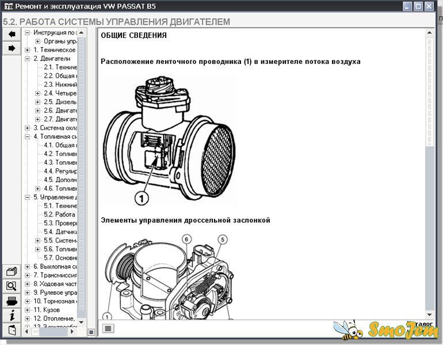Expand the "8. Ходовая част" node
This screenshot has height=345, width=443.
click(x=27, y=284)
